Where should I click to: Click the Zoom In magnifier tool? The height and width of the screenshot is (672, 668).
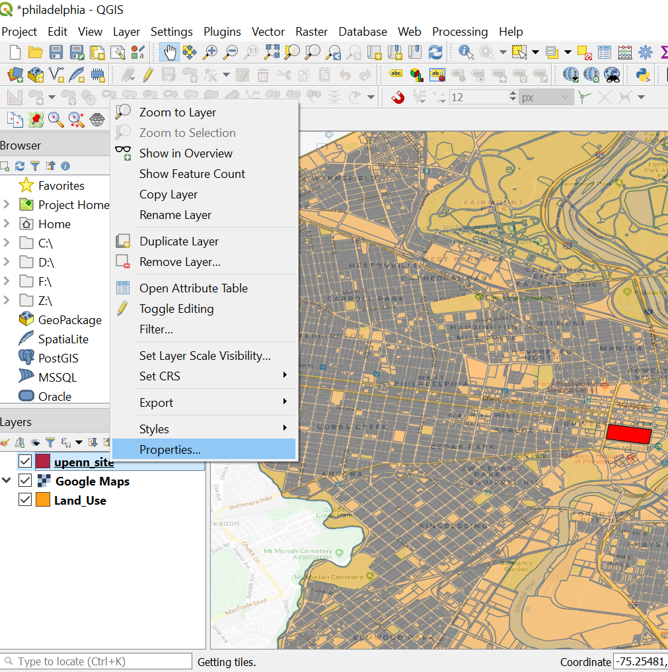click(x=210, y=52)
